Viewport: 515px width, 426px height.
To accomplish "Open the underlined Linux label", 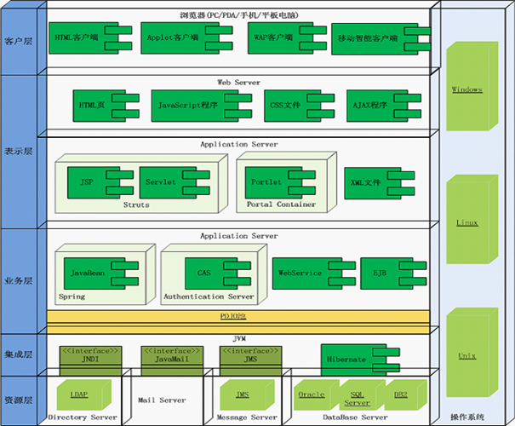I will [466, 223].
